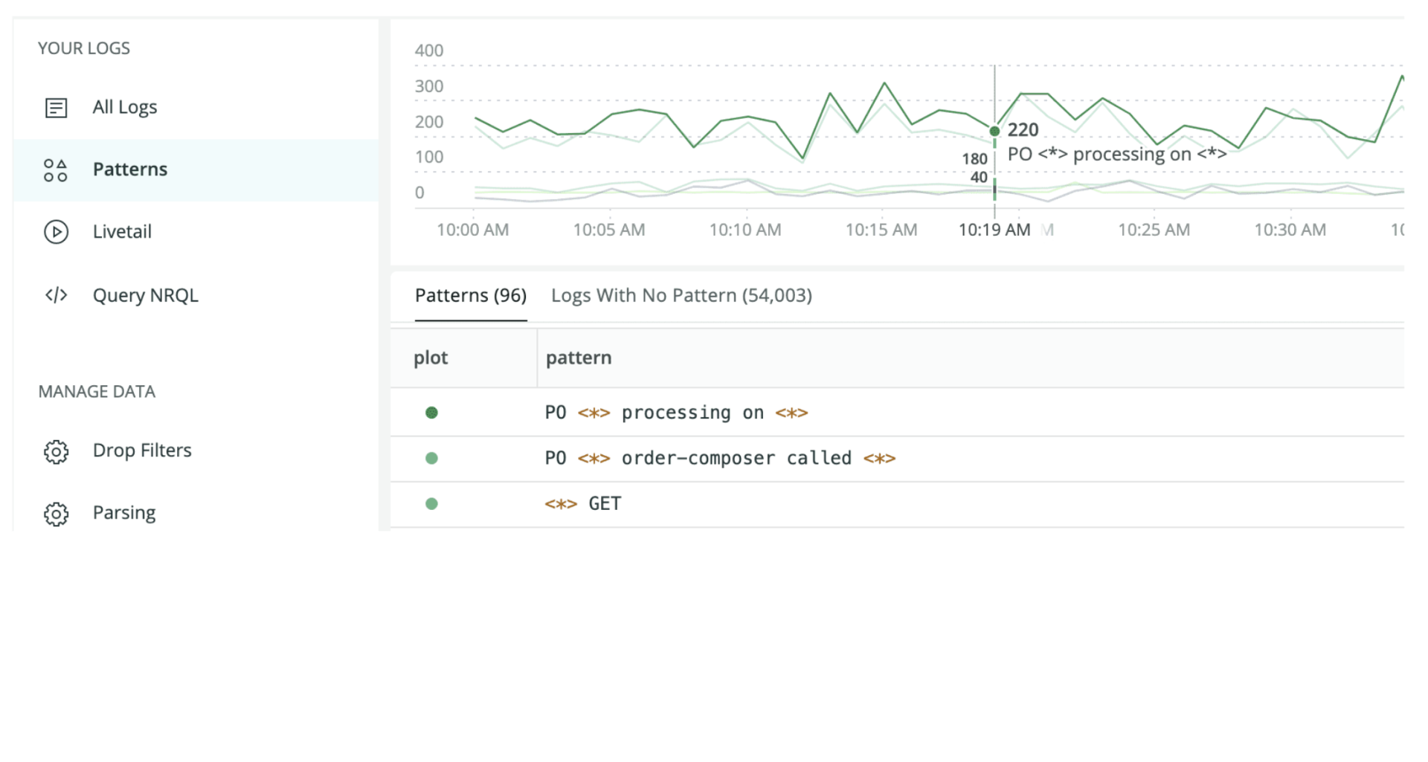Toggle plot dot for order-composer called pattern

(431, 459)
